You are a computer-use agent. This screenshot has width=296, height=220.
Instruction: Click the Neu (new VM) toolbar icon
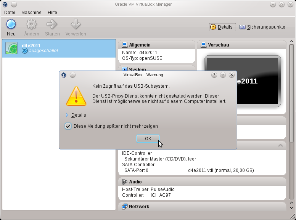click(11, 24)
